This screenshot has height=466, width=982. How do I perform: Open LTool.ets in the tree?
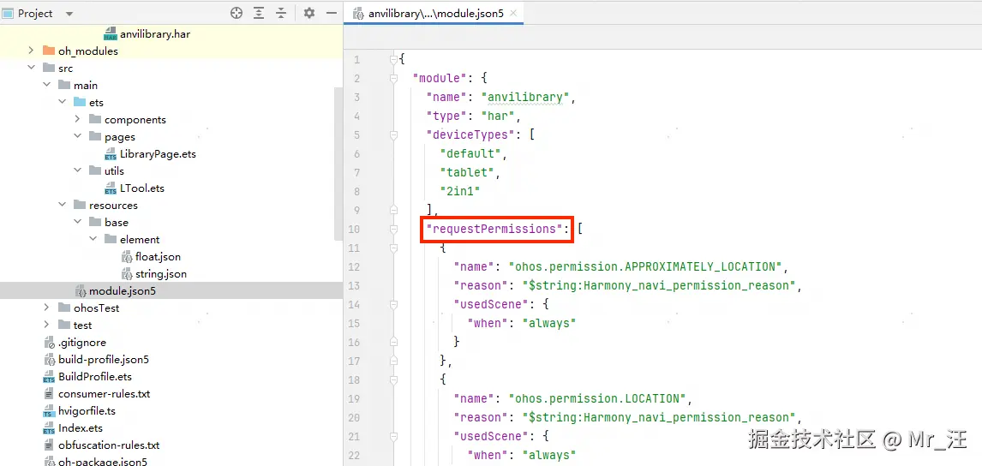pos(142,188)
